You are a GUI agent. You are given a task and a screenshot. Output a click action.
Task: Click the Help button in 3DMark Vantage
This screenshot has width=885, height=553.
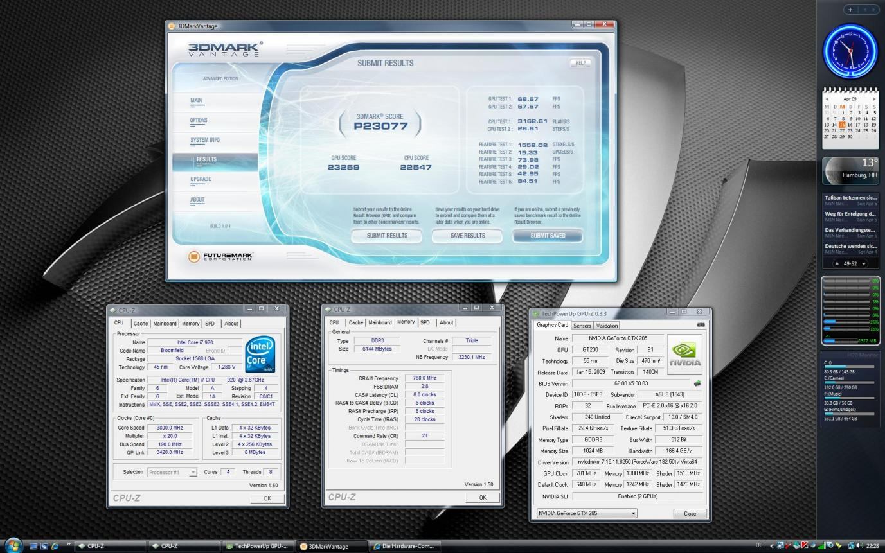click(579, 63)
